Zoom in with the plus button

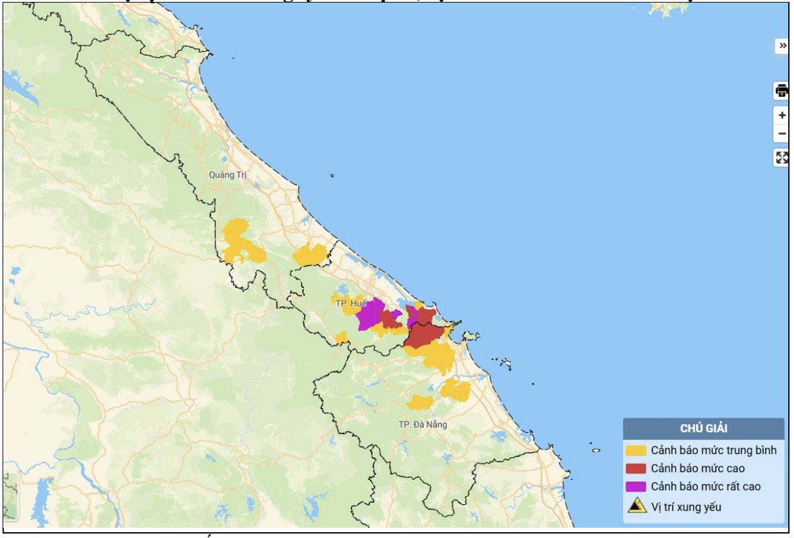click(x=782, y=116)
